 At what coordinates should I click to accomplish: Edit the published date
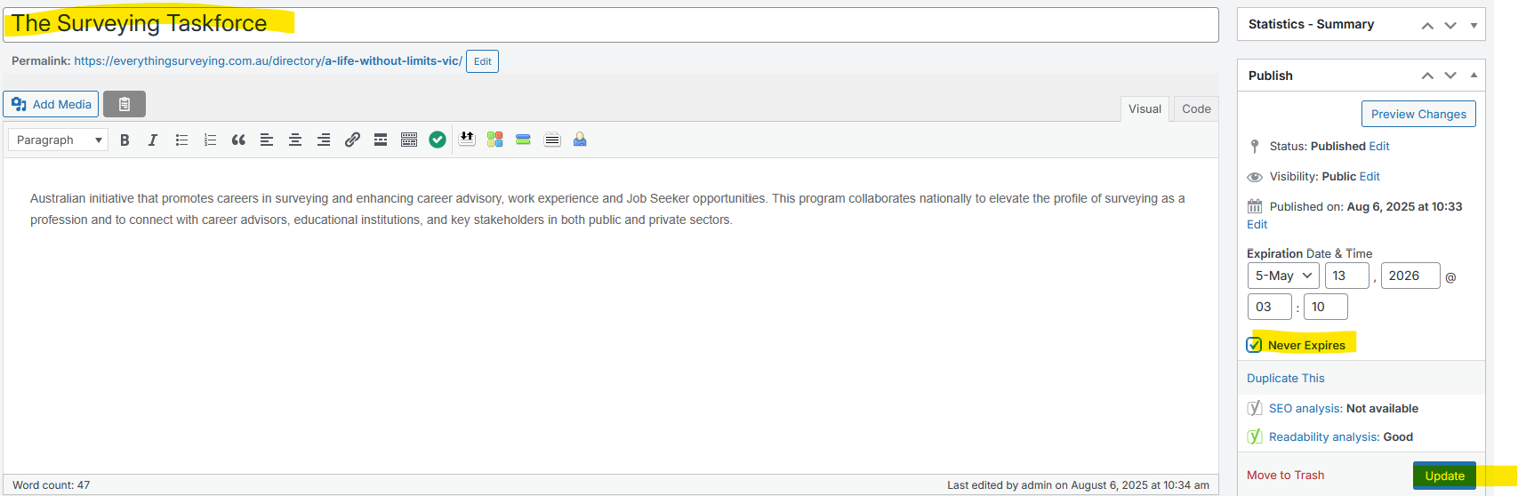coord(1257,224)
